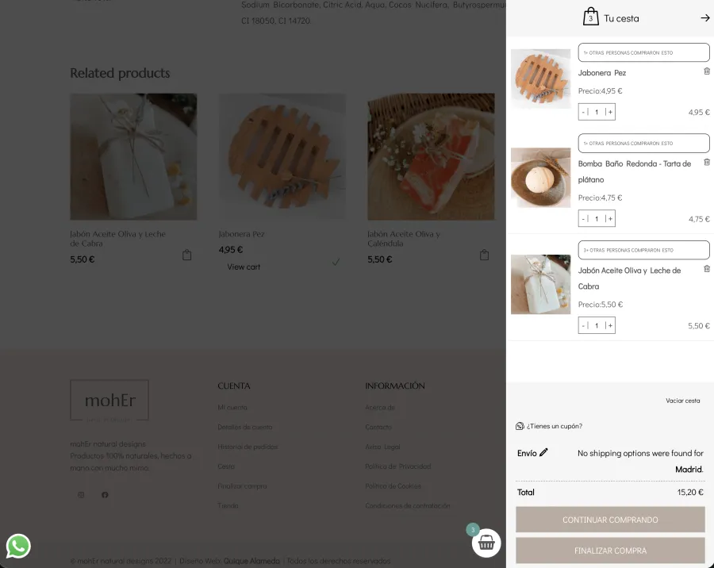This screenshot has width=714, height=568.
Task: Open WhatsApp chat icon
Action: click(18, 546)
